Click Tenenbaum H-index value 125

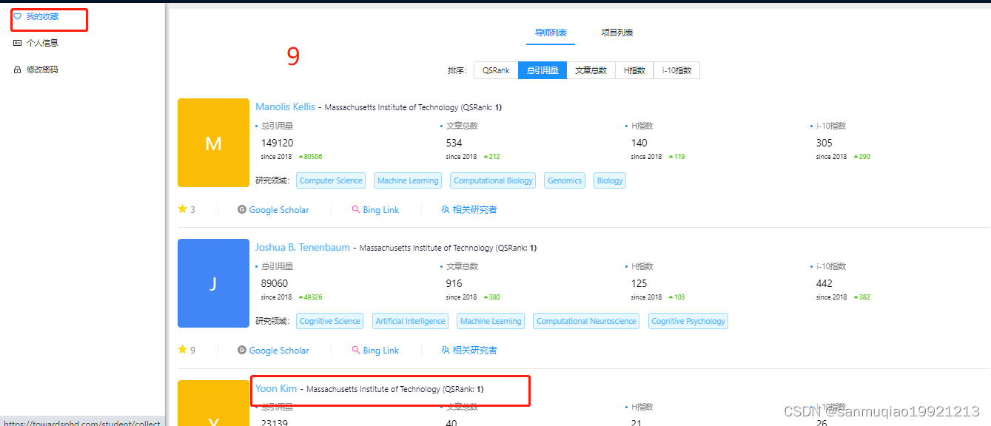[x=639, y=283]
